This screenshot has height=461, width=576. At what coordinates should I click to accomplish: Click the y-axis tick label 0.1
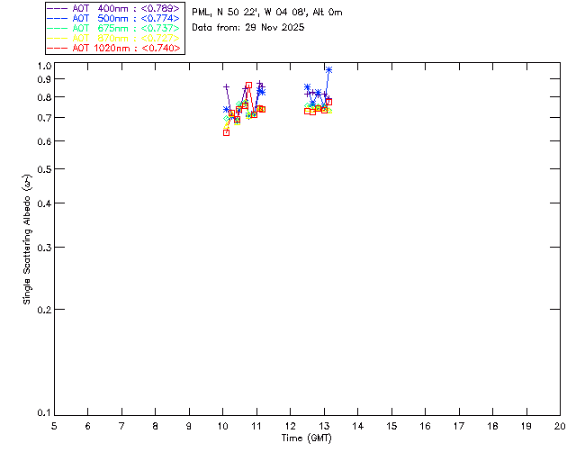click(44, 413)
